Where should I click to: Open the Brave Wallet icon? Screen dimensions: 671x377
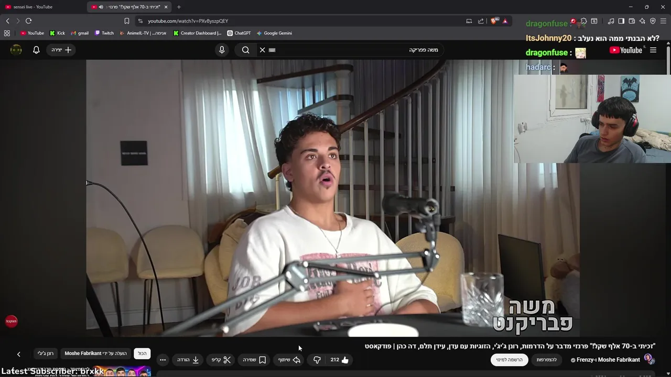(x=632, y=21)
